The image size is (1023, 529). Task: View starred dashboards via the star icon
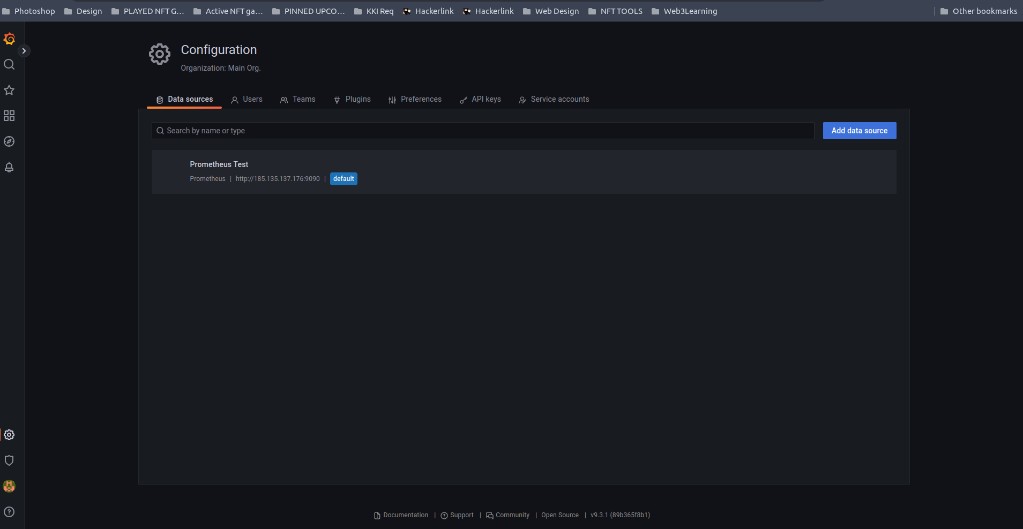click(x=9, y=89)
